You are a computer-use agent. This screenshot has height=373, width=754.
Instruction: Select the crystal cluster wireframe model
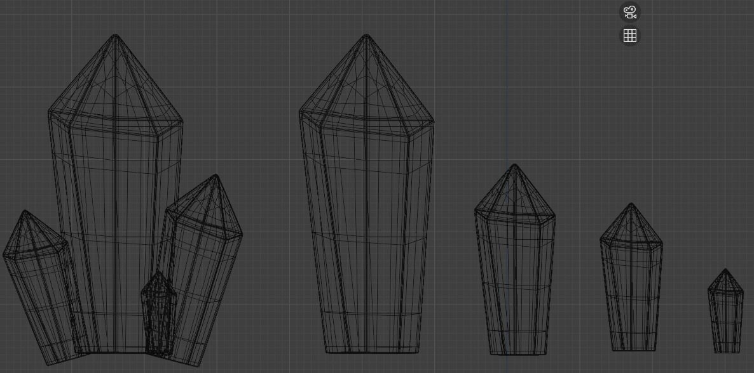(x=122, y=200)
